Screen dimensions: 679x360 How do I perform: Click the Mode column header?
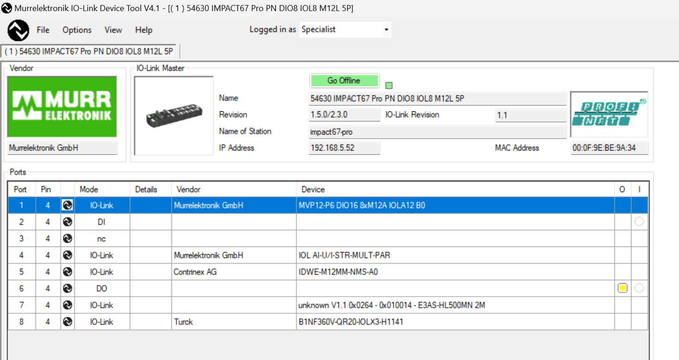102,189
